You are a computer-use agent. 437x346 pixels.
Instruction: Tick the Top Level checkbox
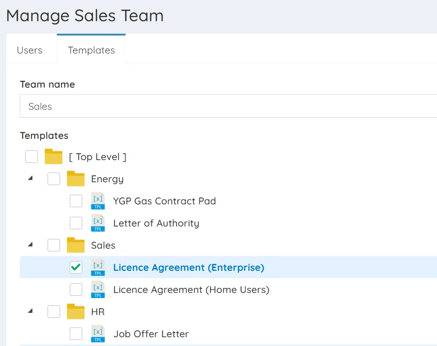click(31, 157)
